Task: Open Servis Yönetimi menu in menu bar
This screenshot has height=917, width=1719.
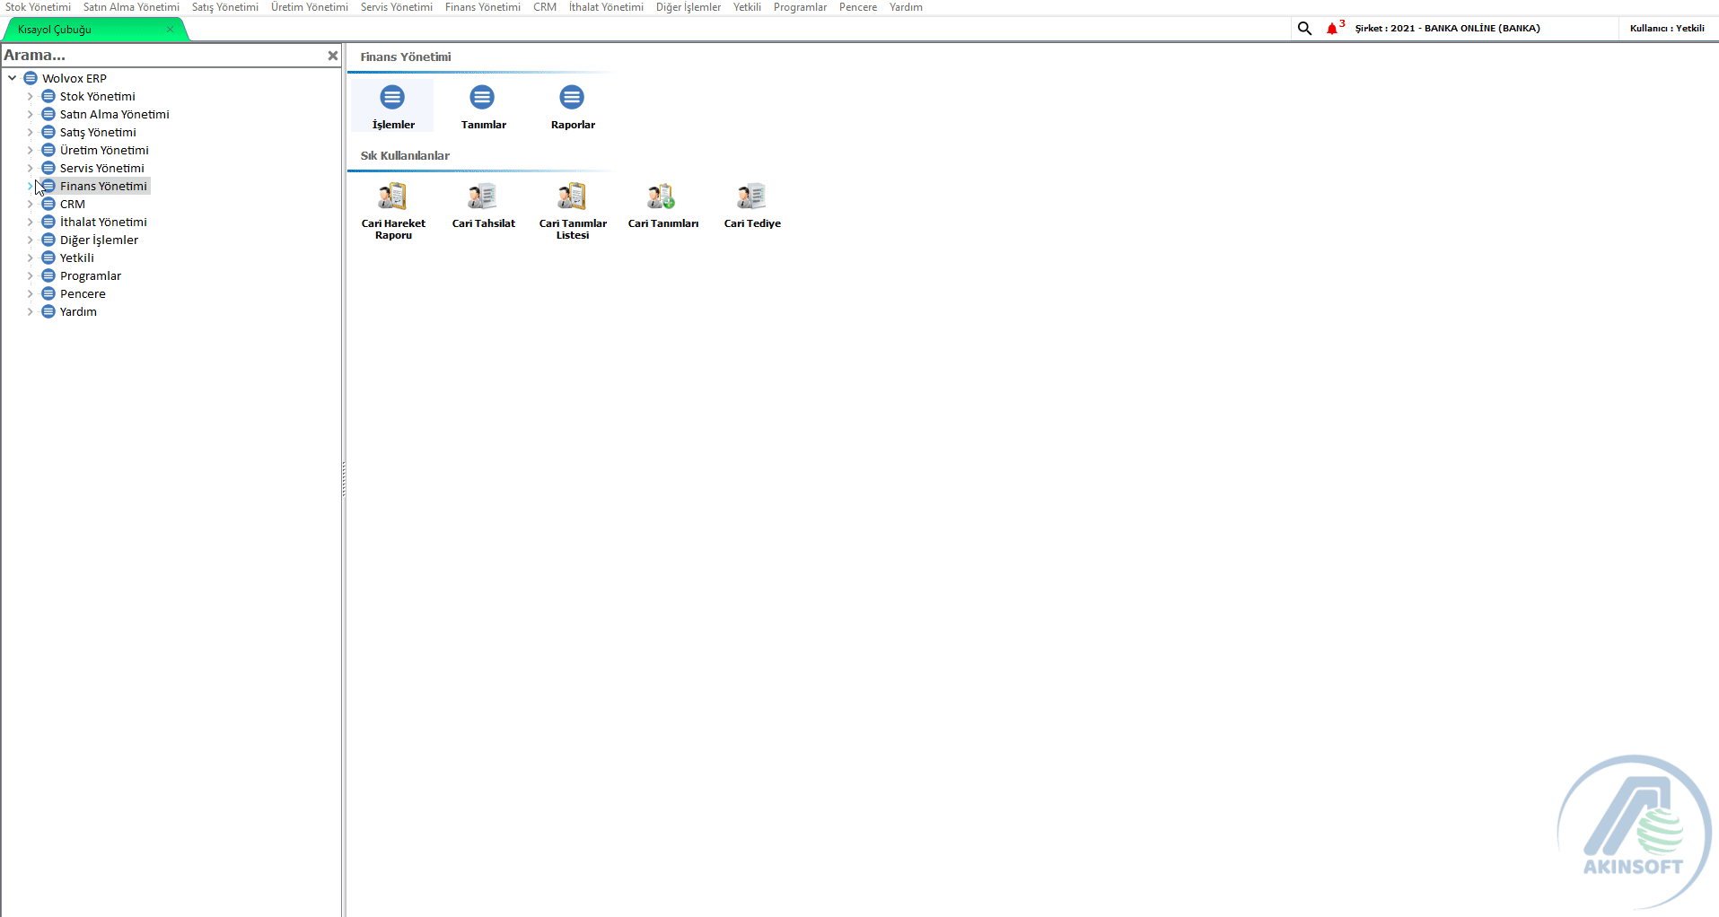Action: coord(397,7)
